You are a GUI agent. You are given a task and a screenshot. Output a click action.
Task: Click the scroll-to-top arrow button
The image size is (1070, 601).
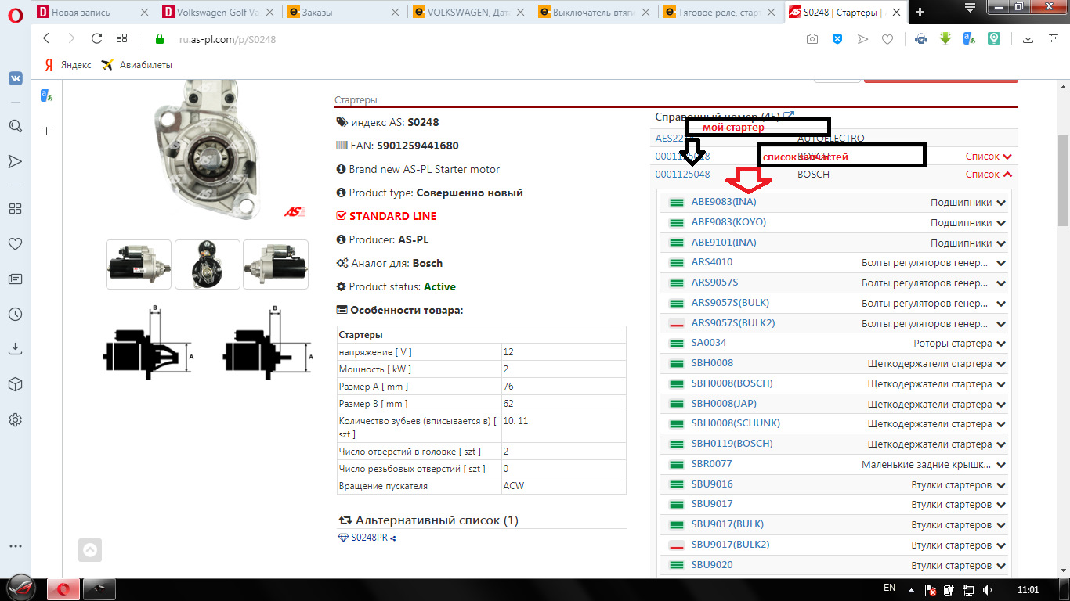pos(90,550)
